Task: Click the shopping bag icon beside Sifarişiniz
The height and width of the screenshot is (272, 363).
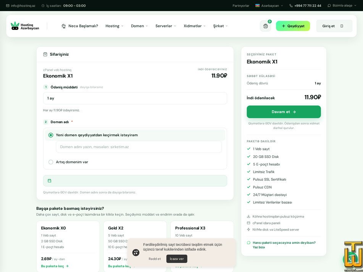Action: [x=45, y=54]
